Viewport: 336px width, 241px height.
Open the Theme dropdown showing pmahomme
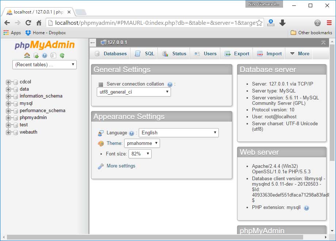142,143
